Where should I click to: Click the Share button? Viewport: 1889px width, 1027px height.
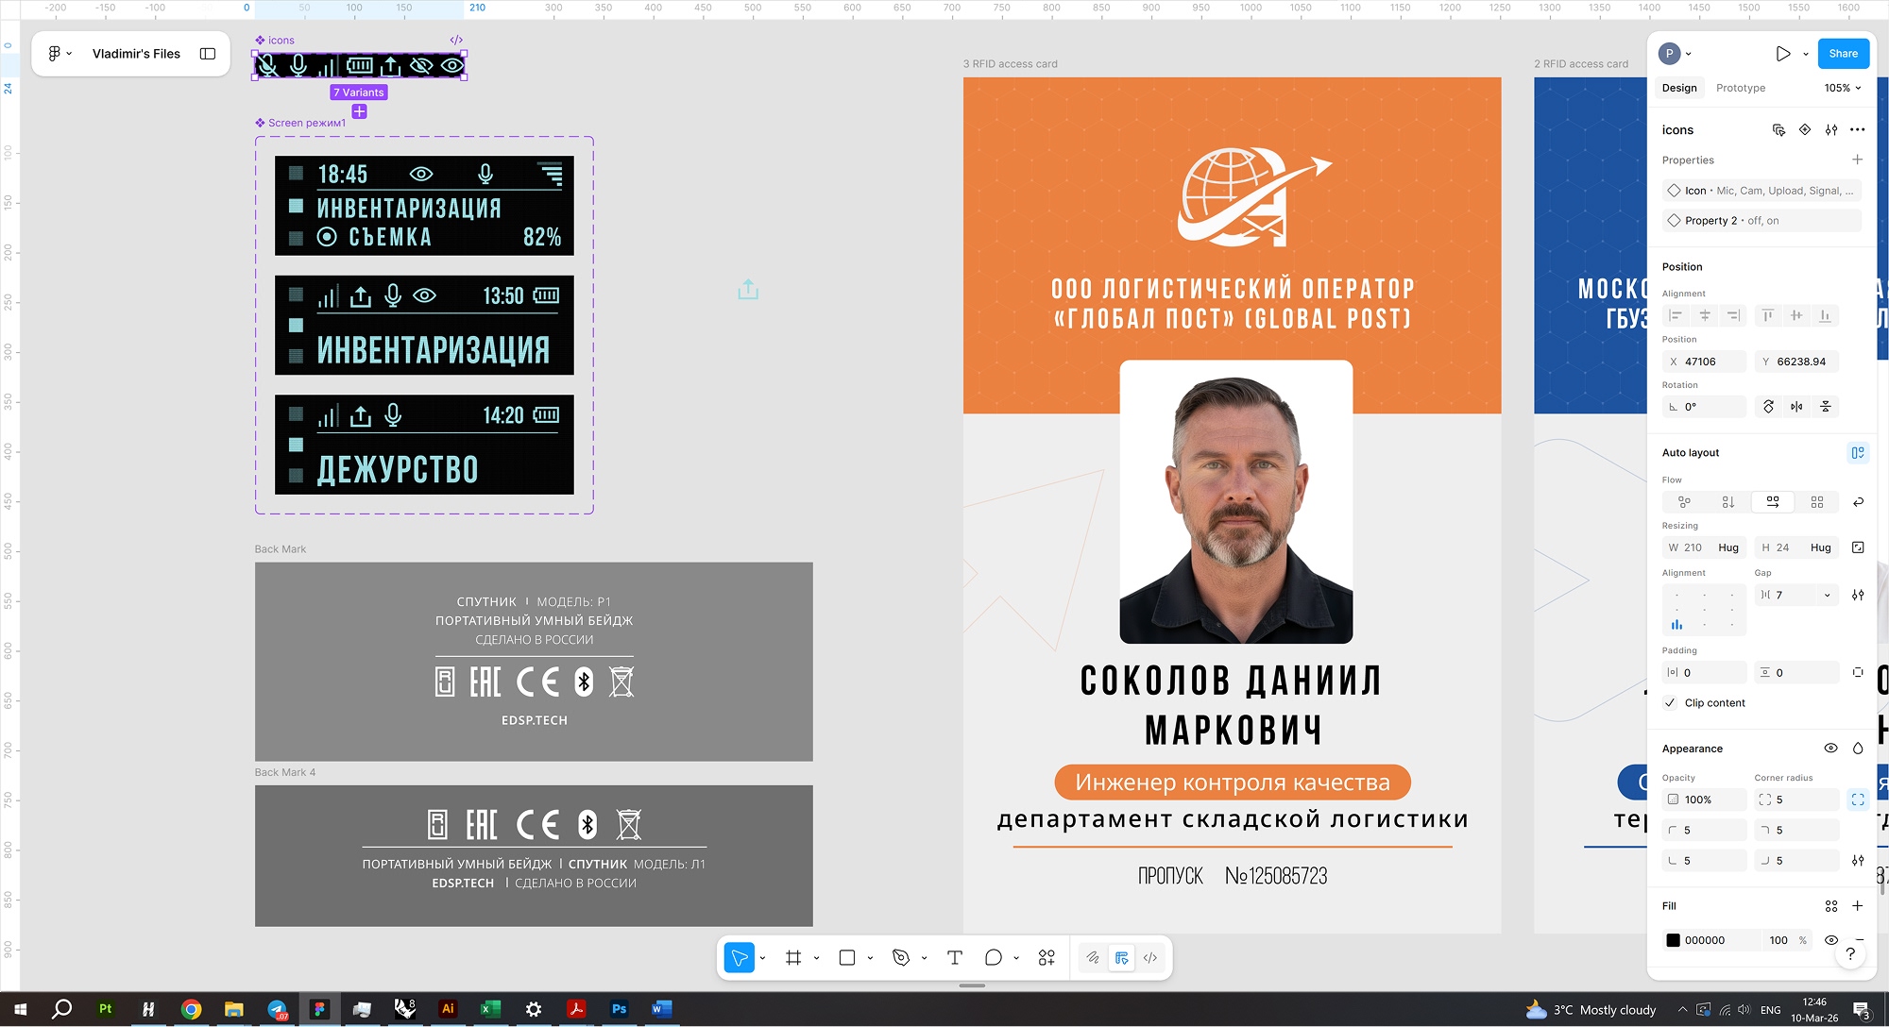tap(1843, 54)
